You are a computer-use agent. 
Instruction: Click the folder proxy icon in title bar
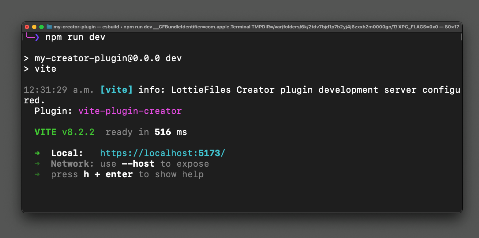coord(49,27)
